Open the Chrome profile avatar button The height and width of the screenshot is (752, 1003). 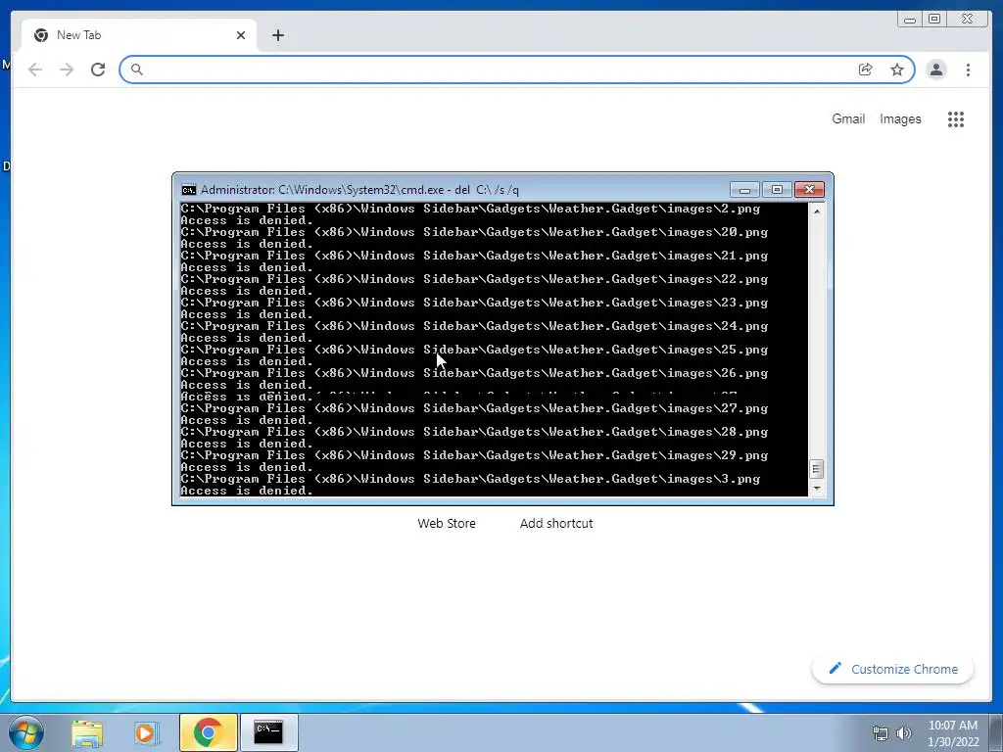pos(936,70)
